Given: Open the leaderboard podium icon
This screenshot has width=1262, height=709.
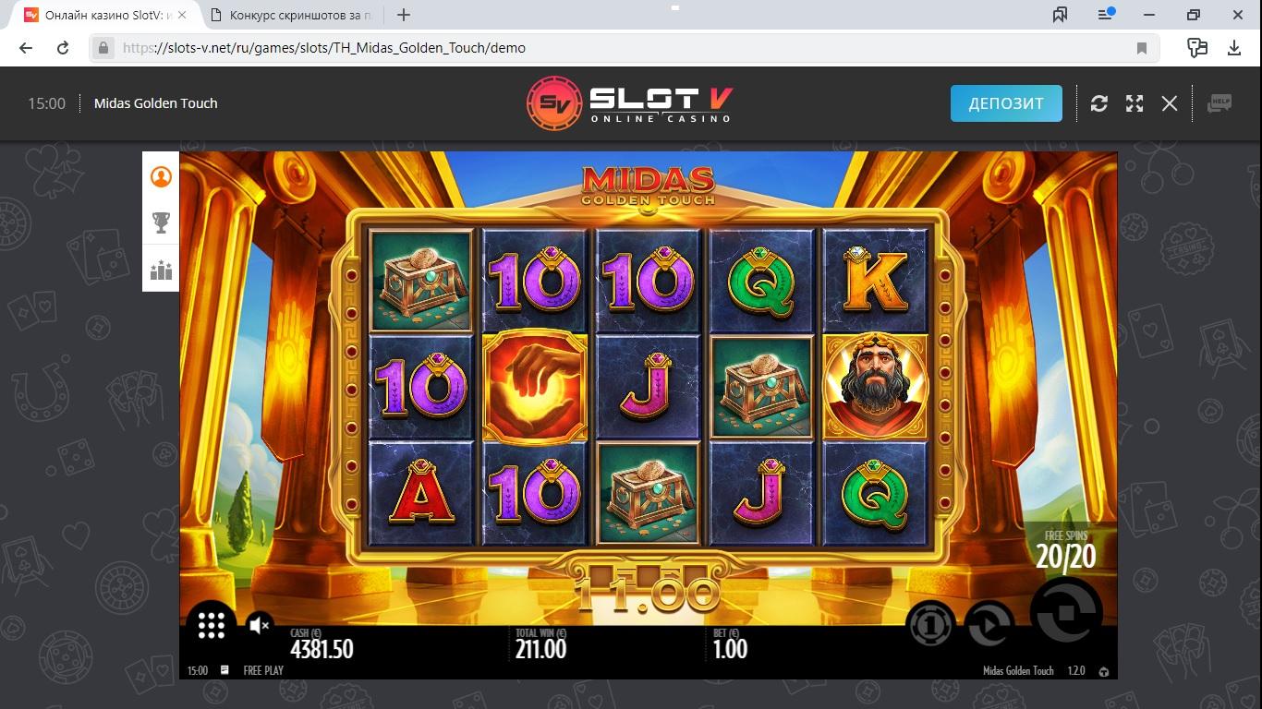Looking at the screenshot, I should [x=161, y=270].
